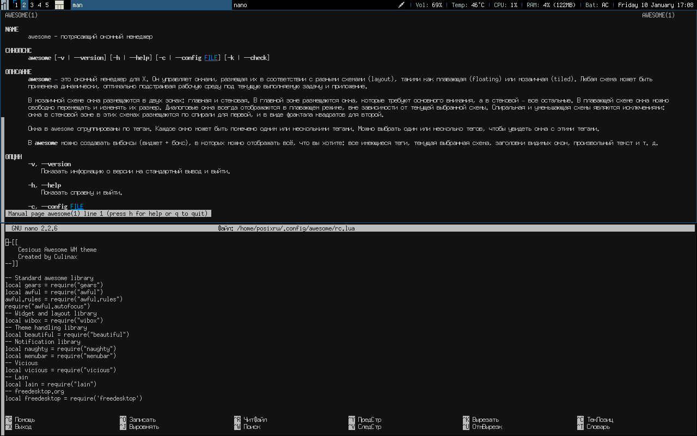The height and width of the screenshot is (436, 697).
Task: Click the tiled layout indicator icon
Action: 59,5
